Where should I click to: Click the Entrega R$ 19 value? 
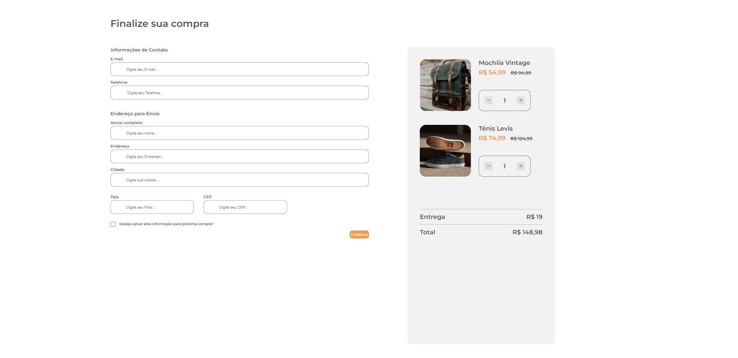tap(534, 217)
